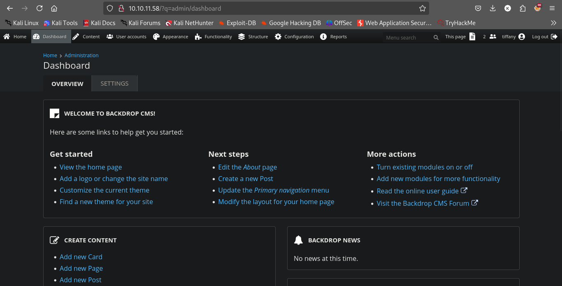The height and width of the screenshot is (286, 562).
Task: Show more bookmarks chevron
Action: (x=553, y=23)
